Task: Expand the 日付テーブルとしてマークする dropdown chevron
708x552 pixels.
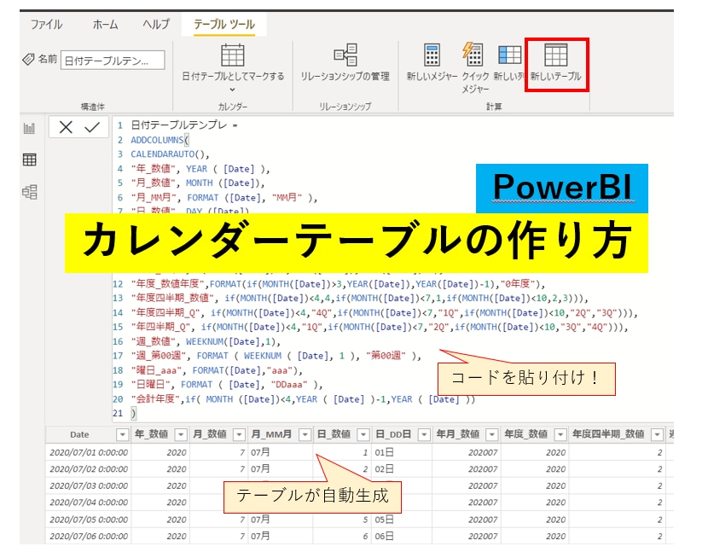Action: (233, 90)
